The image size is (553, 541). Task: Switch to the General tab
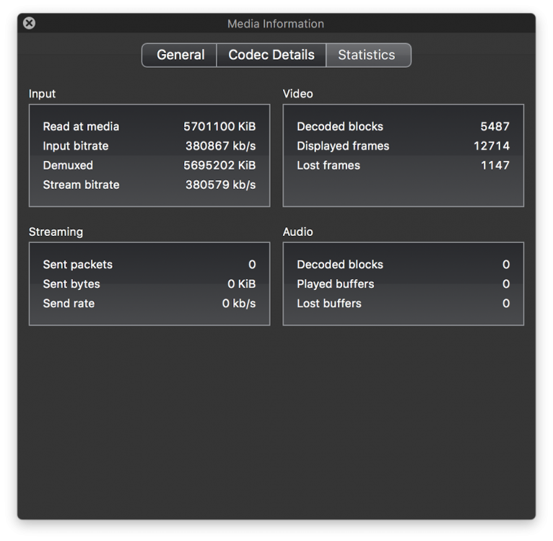(180, 55)
